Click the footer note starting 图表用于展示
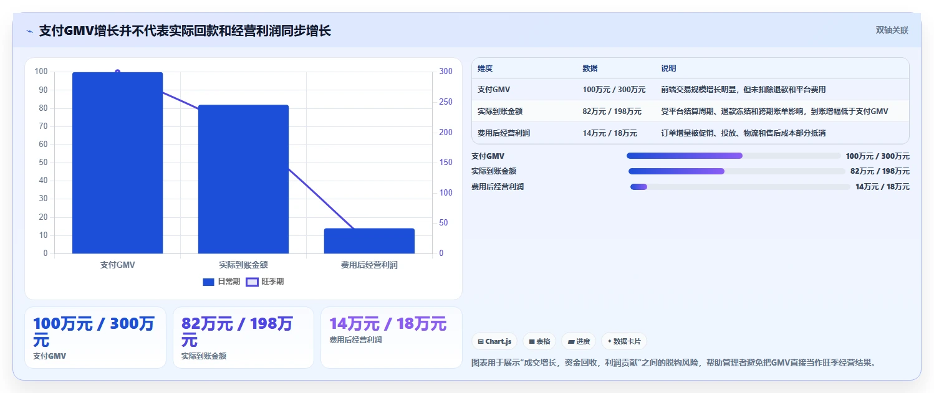 point(674,362)
